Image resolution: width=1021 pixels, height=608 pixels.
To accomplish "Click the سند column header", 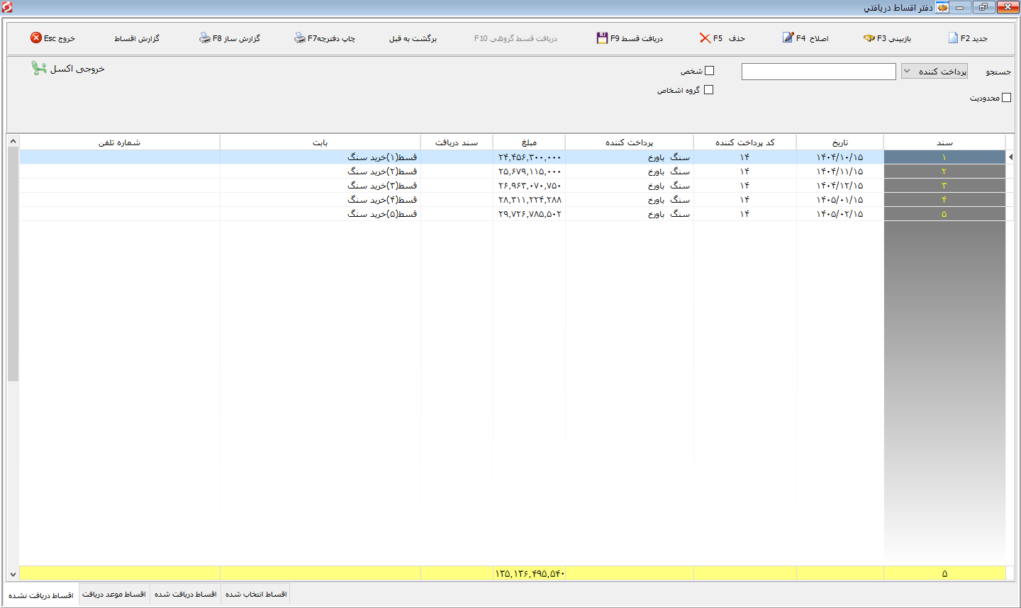I will pyautogui.click(x=944, y=142).
